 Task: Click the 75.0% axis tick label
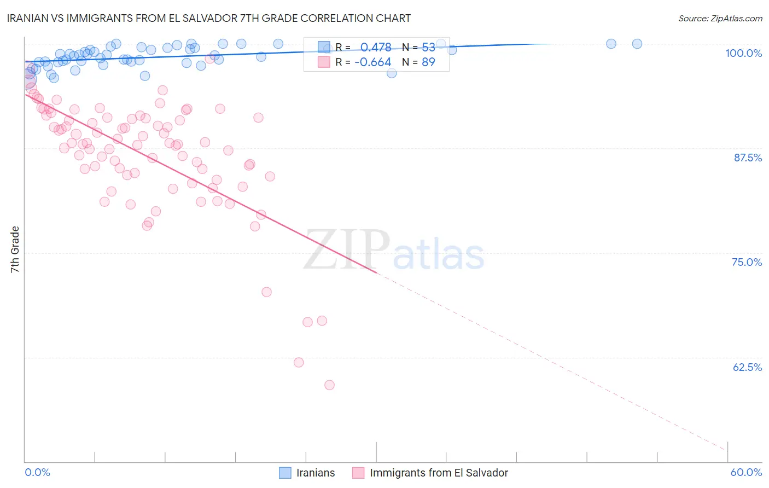coord(747,262)
